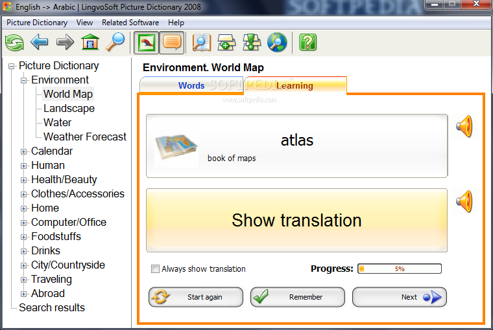Viewport: 493px width, 330px height.
Task: Expand the Clothes/Accessories category
Action: (x=23, y=194)
